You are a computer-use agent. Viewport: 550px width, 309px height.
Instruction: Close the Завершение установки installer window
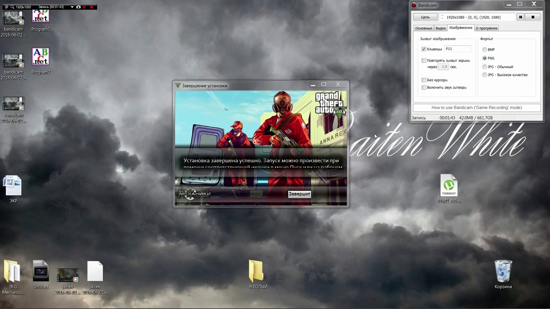click(338, 85)
